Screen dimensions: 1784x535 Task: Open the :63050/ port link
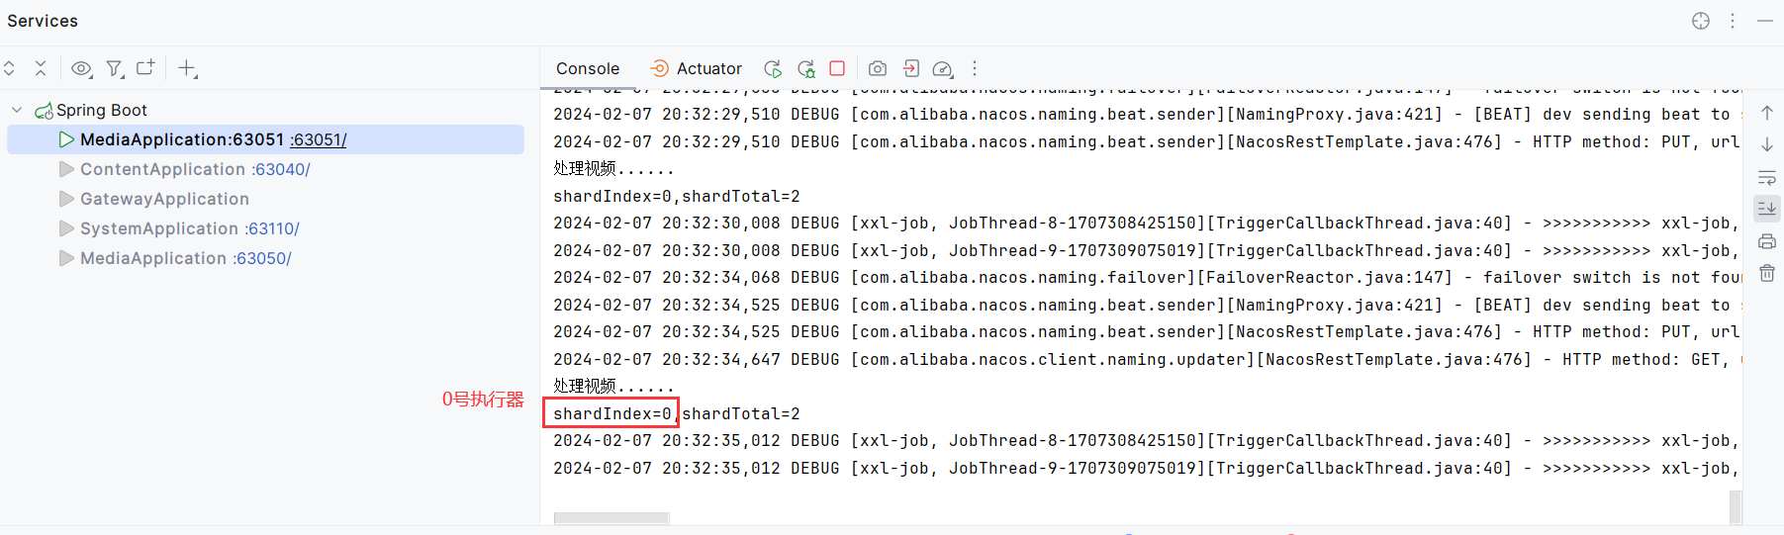pos(262,258)
